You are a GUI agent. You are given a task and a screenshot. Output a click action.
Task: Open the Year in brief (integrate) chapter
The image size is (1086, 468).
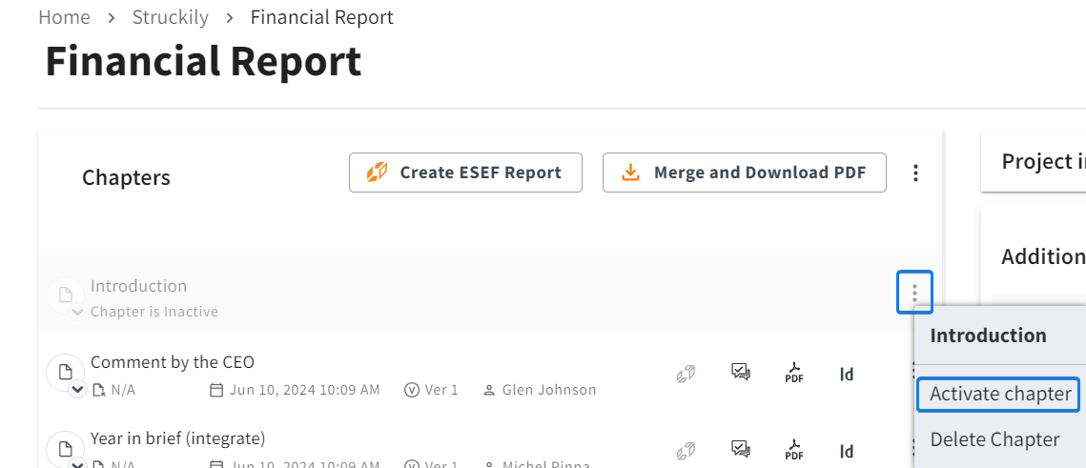(x=178, y=438)
